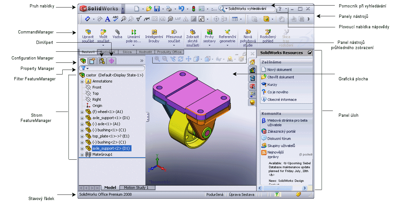Select the Top plane in the tree

pos(96,93)
